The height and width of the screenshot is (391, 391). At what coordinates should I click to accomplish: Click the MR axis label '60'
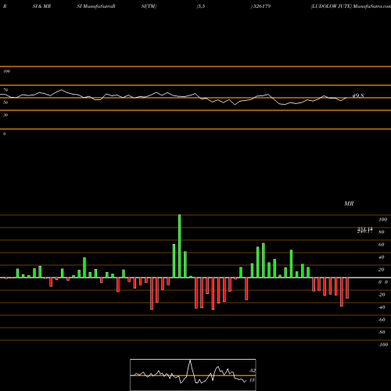[382, 245]
